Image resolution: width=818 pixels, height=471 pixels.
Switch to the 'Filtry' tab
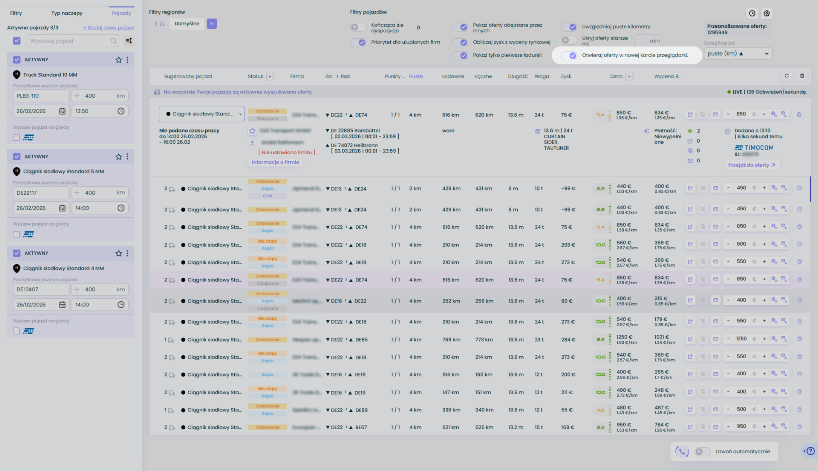point(16,13)
